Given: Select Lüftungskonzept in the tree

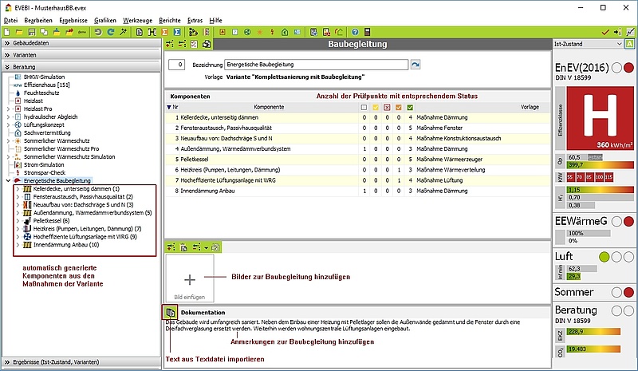Looking at the screenshot, I should [44, 124].
